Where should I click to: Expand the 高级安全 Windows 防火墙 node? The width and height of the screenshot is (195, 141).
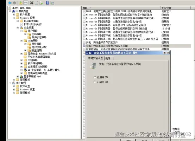(x=21, y=54)
